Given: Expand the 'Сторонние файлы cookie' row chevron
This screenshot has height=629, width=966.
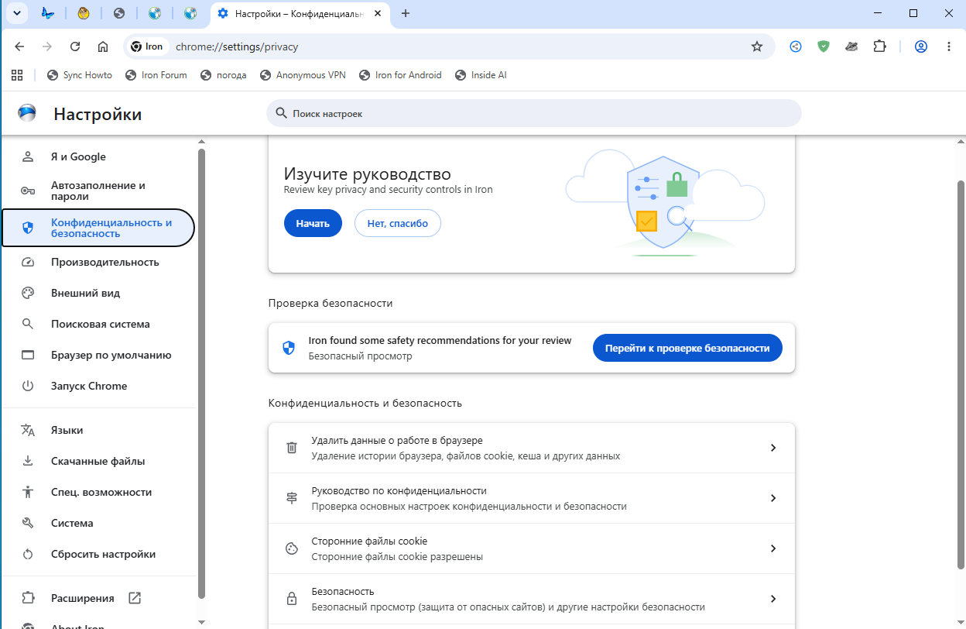Looking at the screenshot, I should coord(772,548).
